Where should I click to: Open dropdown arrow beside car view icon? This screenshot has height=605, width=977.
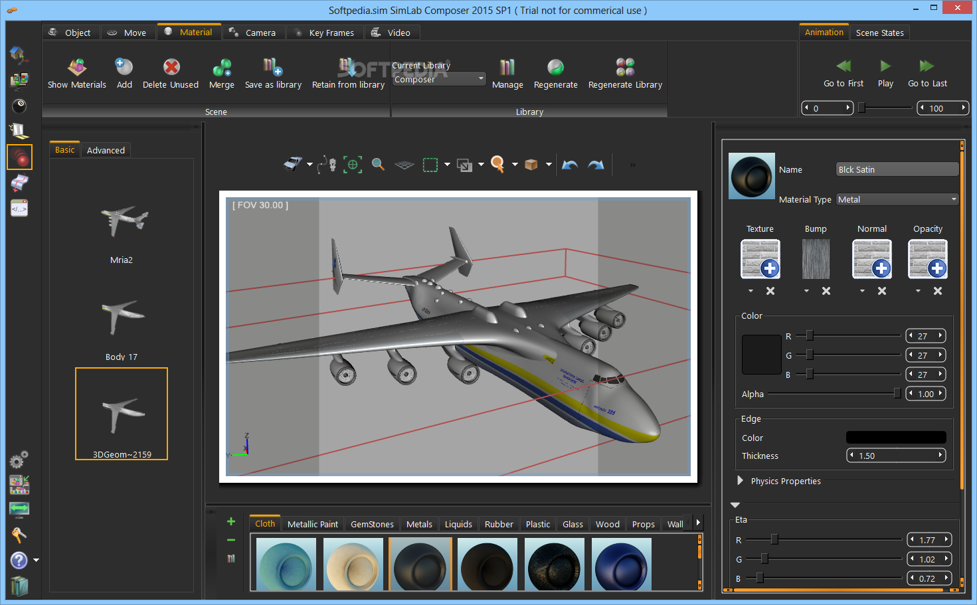pyautogui.click(x=310, y=165)
